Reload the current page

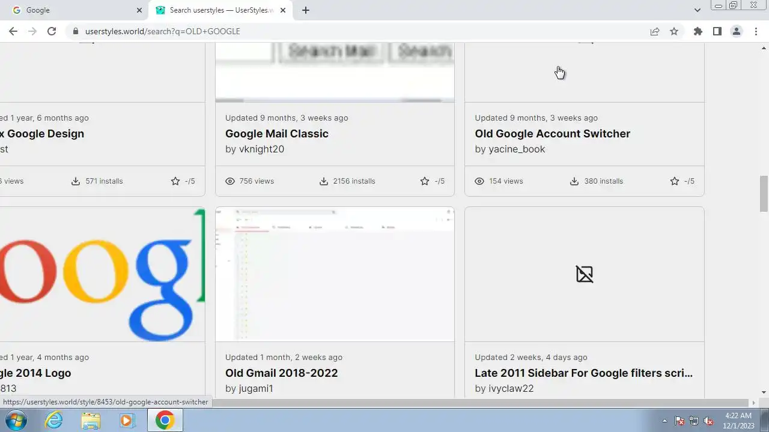tap(52, 31)
